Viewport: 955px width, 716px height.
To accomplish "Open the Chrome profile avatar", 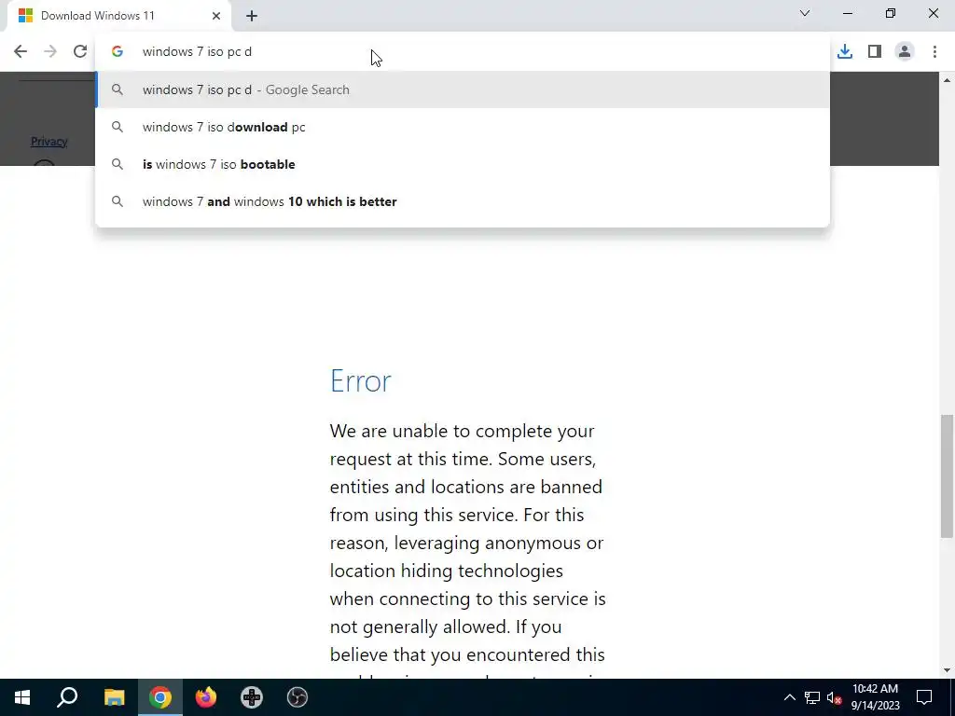I will [905, 52].
